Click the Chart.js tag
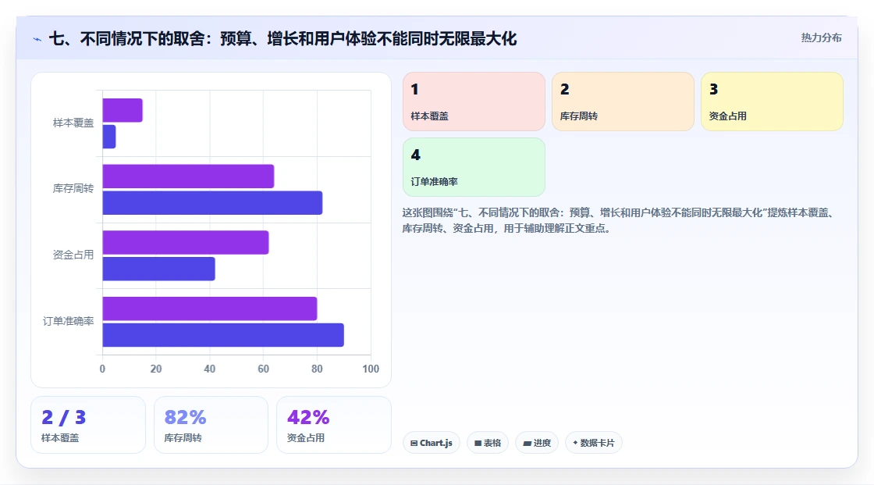The width and height of the screenshot is (874, 485). click(x=431, y=443)
